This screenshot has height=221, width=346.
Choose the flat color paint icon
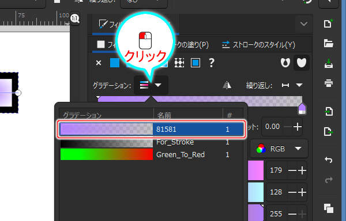pyautogui.click(x=115, y=63)
